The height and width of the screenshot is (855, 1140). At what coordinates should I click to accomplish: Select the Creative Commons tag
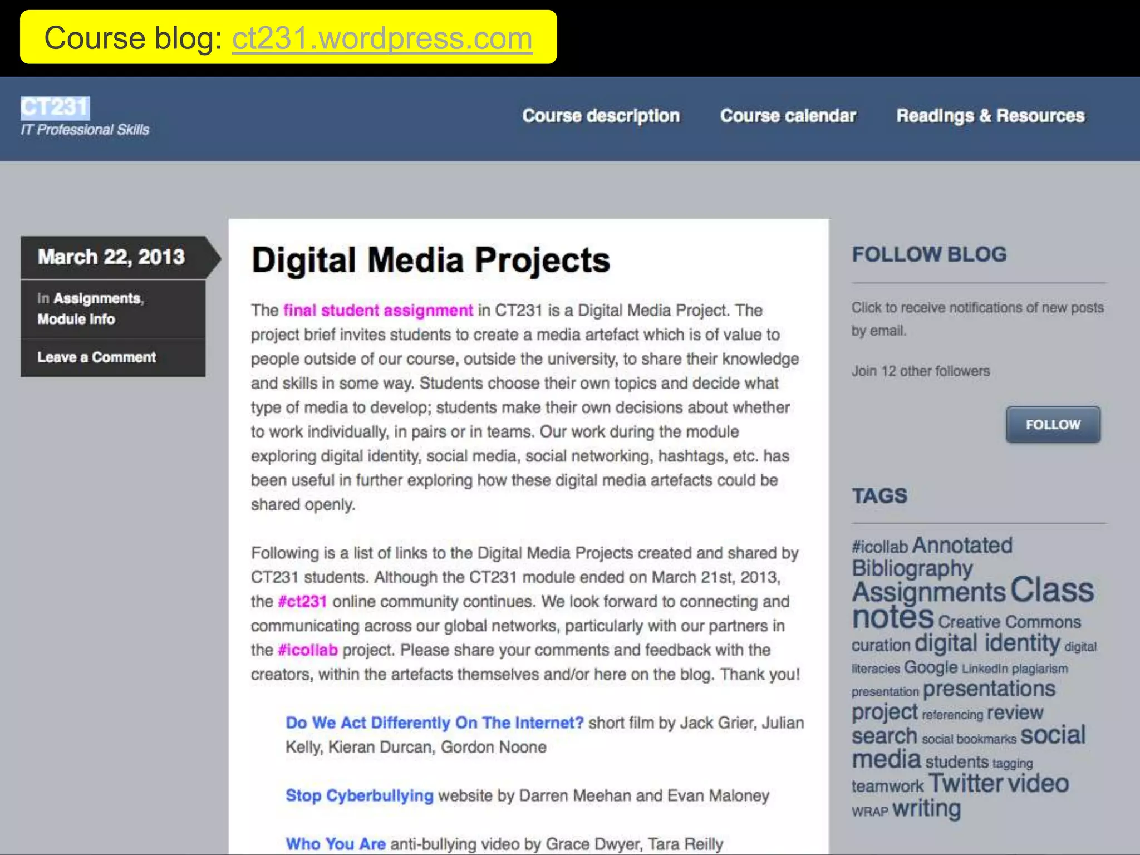pos(1009,622)
